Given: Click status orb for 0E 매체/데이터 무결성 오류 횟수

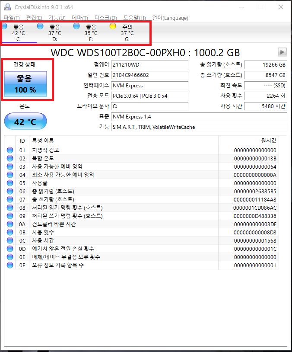Looking at the screenshot, I should [x=10, y=257].
